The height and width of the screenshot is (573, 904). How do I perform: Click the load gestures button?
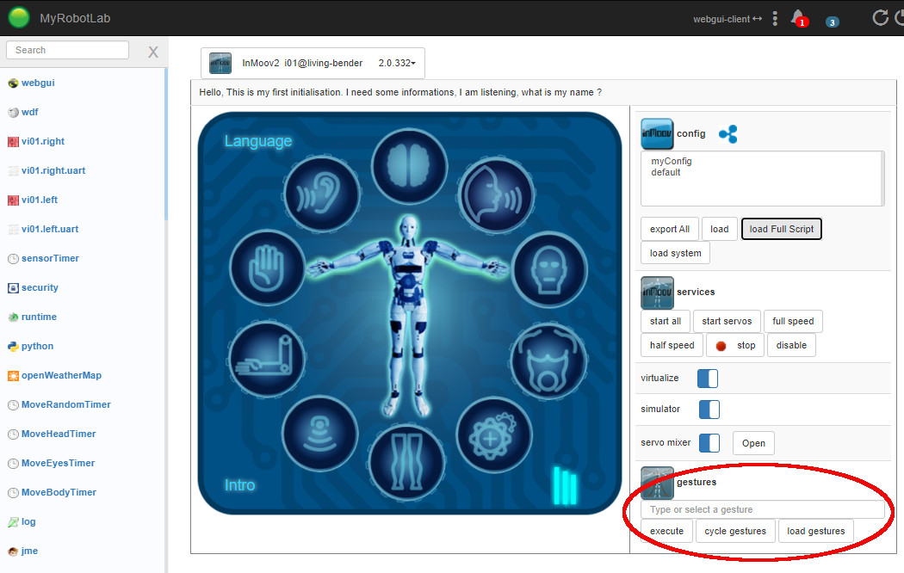pyautogui.click(x=816, y=531)
